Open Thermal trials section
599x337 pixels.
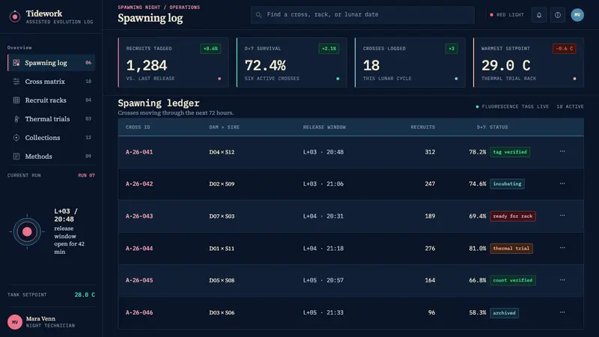(x=51, y=119)
